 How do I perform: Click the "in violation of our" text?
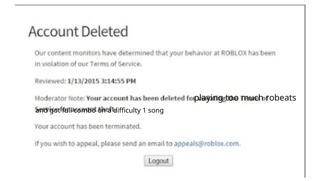[59, 64]
